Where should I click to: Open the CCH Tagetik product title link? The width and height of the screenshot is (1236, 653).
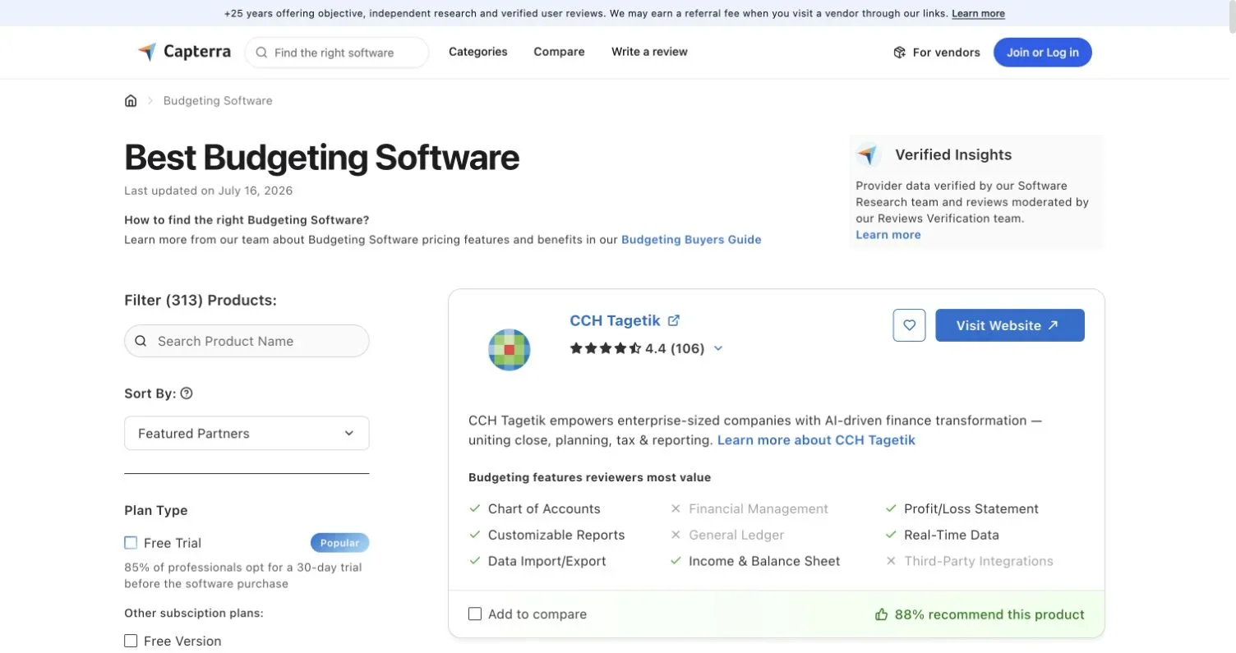click(x=616, y=320)
